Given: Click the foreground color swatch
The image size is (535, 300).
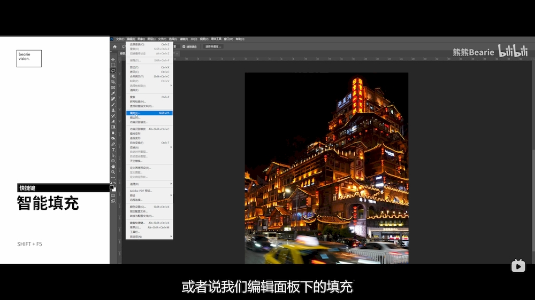Looking at the screenshot, I should pyautogui.click(x=112, y=187).
